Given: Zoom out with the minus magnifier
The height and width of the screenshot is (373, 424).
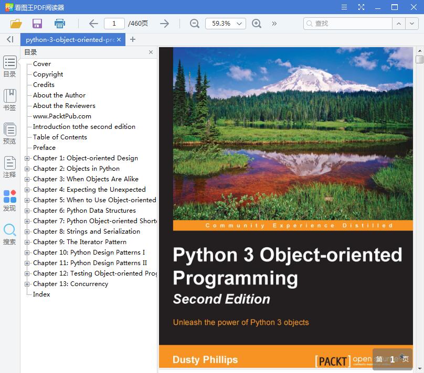Looking at the screenshot, I should 195,24.
